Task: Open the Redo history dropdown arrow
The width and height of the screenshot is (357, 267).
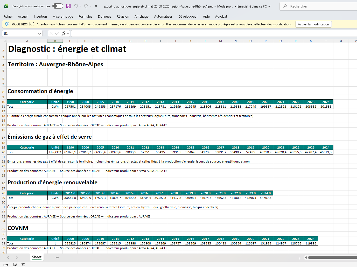Action: point(90,6)
